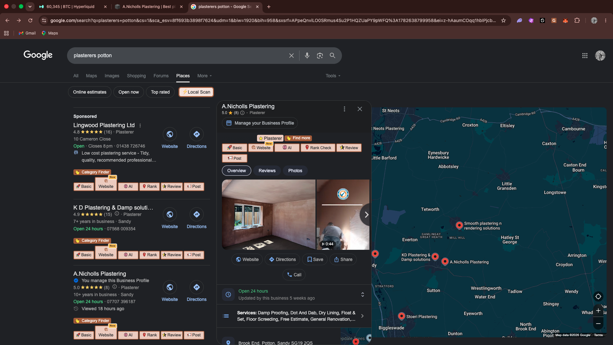Open the Chrome tab search dropdown
Image resolution: width=613 pixels, height=345 pixels.
coord(30,6)
